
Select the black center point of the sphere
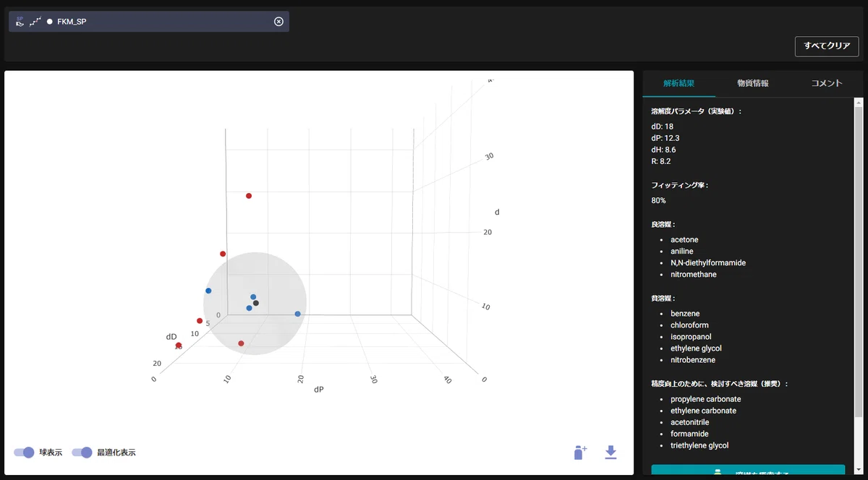click(256, 303)
